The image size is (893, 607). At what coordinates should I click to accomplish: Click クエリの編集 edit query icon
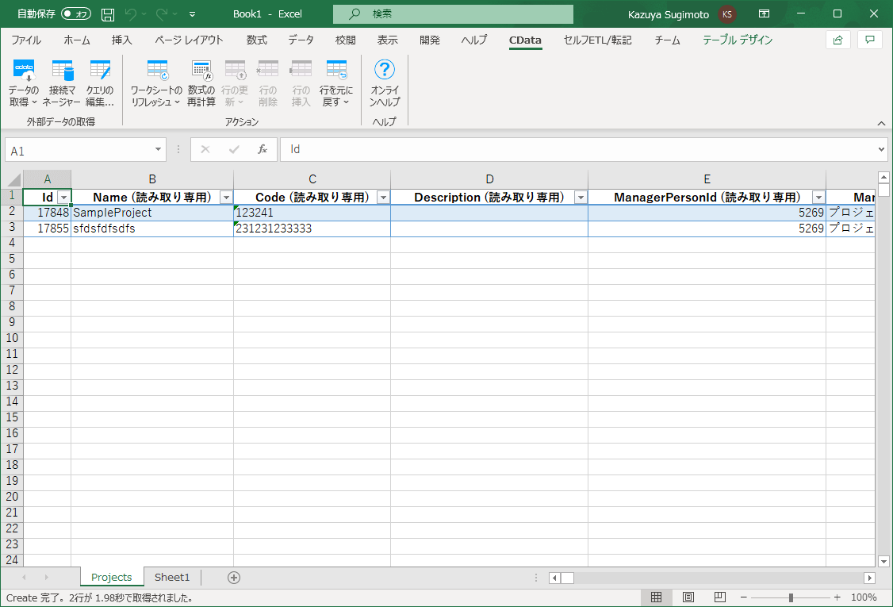pyautogui.click(x=100, y=83)
